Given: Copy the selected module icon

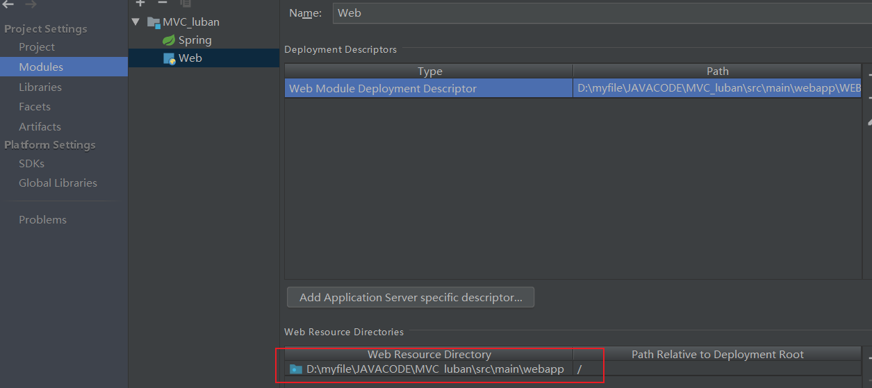Looking at the screenshot, I should (186, 3).
